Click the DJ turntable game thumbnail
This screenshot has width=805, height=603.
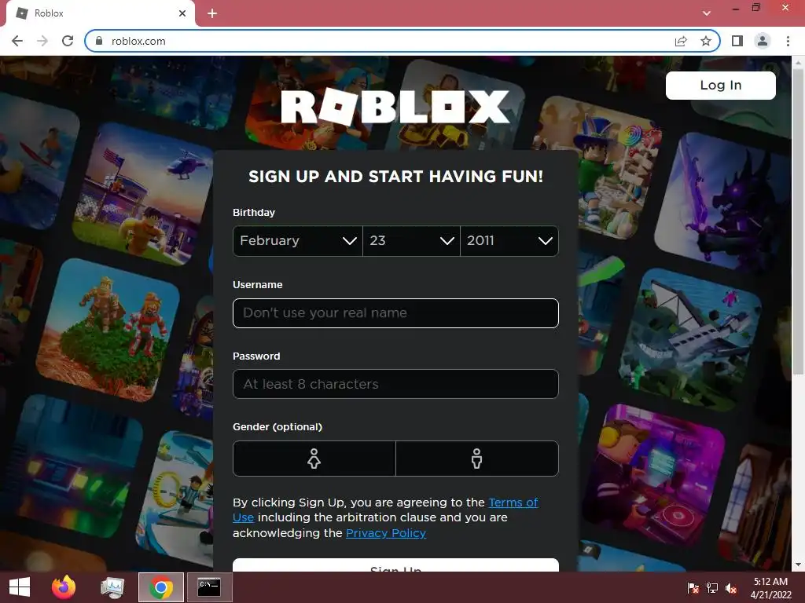point(652,476)
